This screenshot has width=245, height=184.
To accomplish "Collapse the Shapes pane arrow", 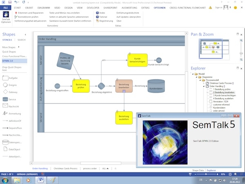I will point(25,35).
